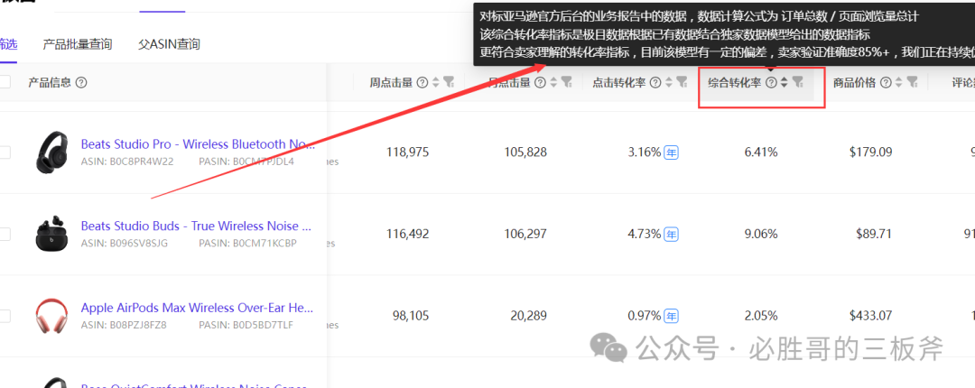Click the 年 badge beside 4.73%
Viewport: 975px width, 388px height.
point(671,234)
